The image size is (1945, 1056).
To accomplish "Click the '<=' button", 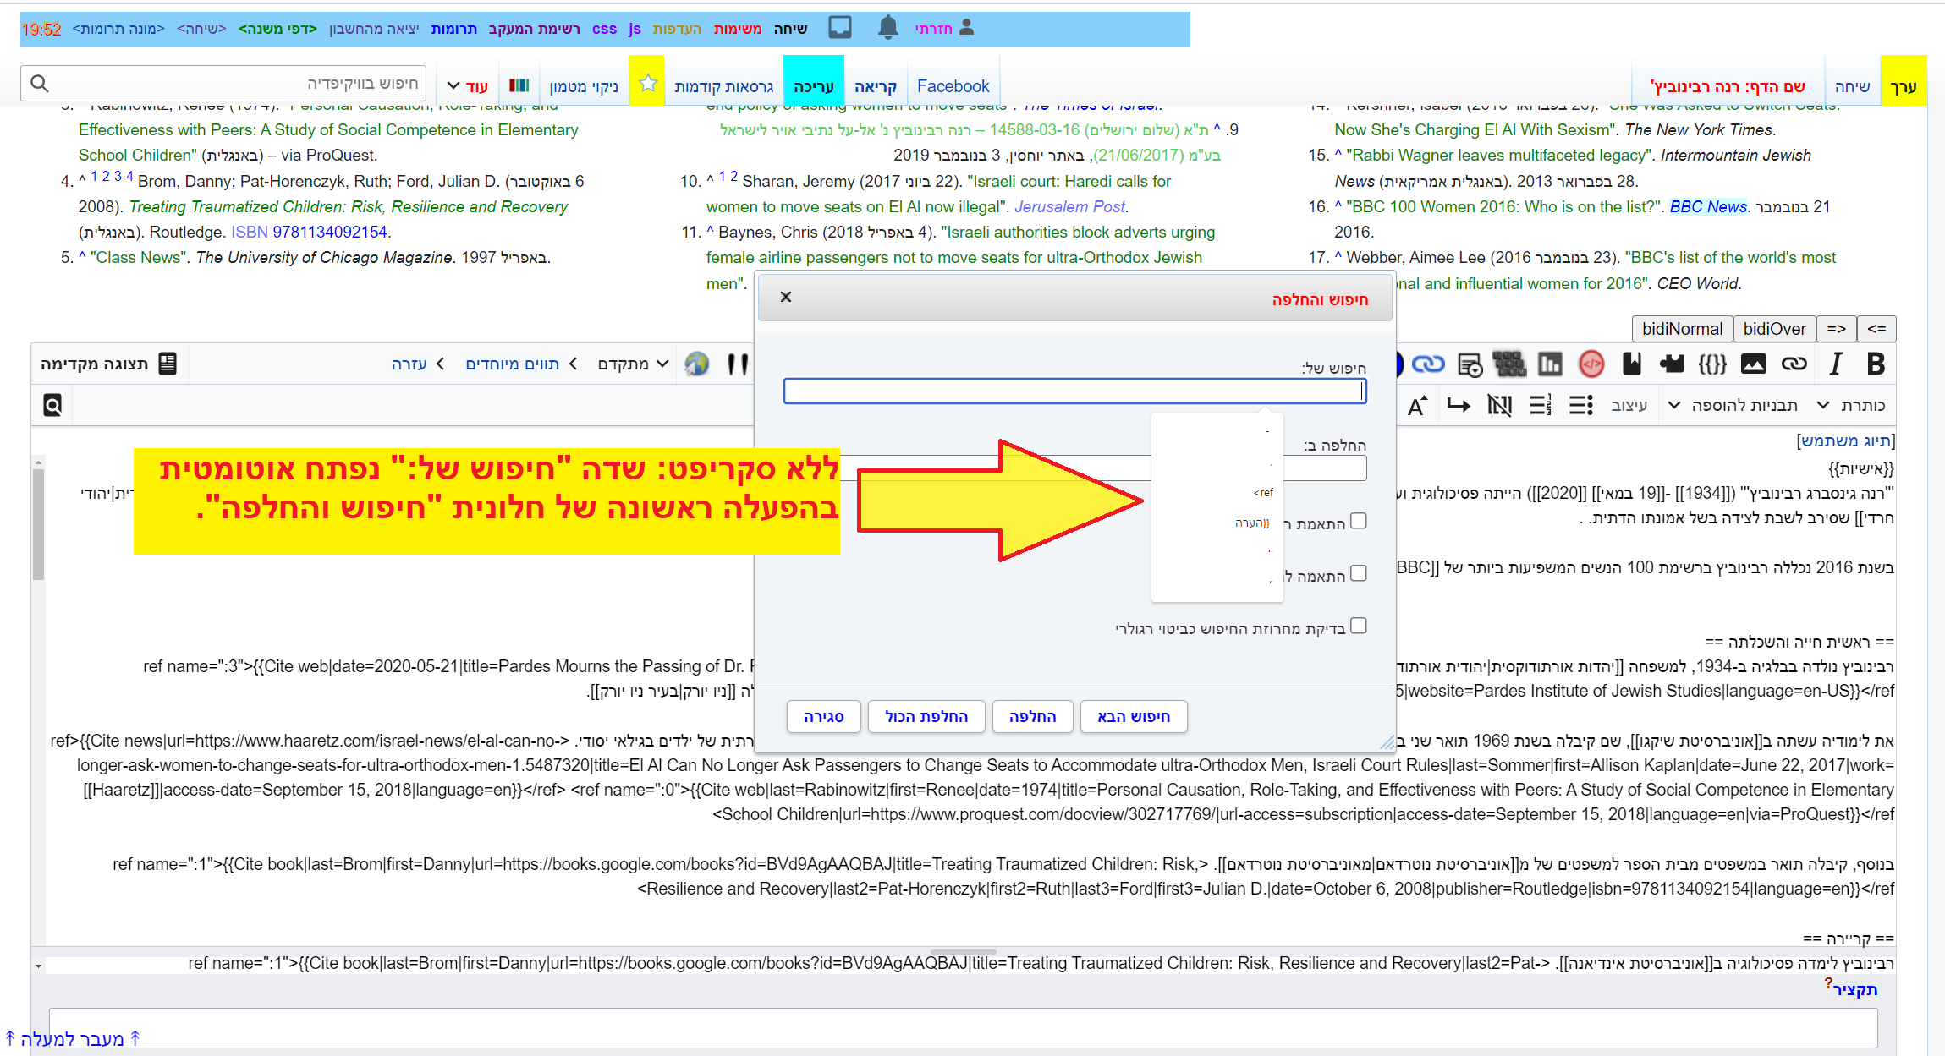I will tap(1876, 329).
